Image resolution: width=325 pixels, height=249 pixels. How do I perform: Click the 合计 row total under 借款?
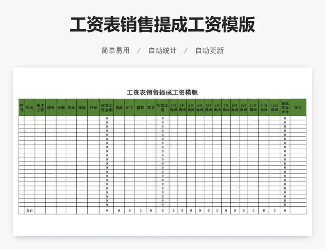[141, 210]
